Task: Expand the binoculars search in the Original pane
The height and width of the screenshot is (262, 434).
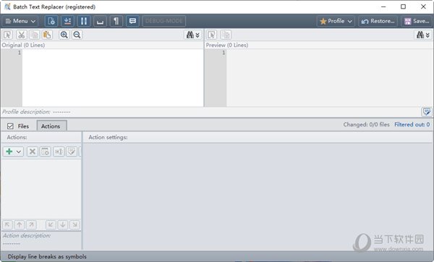Action: [193, 35]
